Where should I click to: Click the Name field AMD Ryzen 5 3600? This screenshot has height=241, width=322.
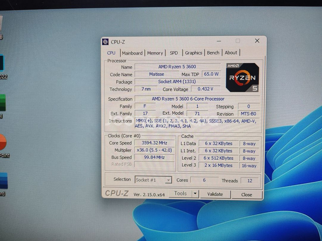pos(177,67)
